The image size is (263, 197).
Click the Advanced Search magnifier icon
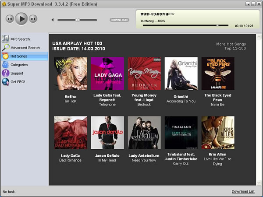6,48
